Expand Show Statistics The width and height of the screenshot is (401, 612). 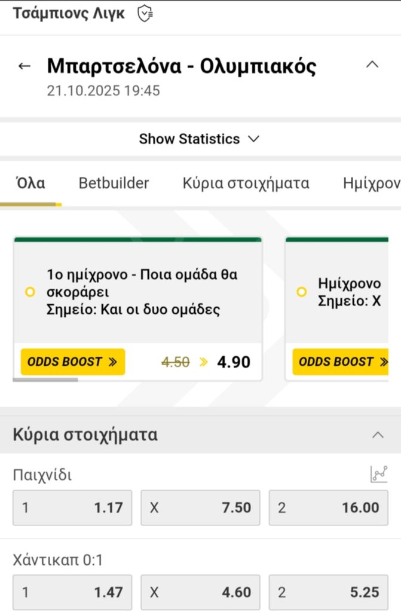[x=200, y=139]
